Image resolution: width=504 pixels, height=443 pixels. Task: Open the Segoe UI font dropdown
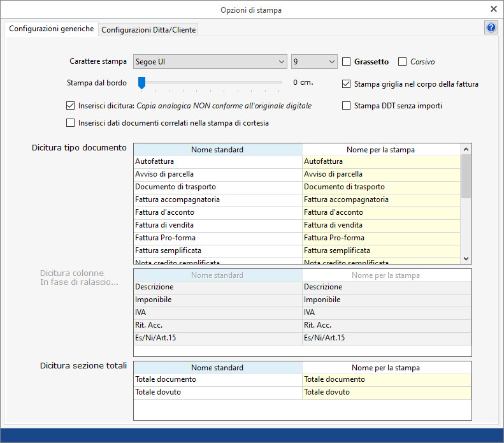210,61
